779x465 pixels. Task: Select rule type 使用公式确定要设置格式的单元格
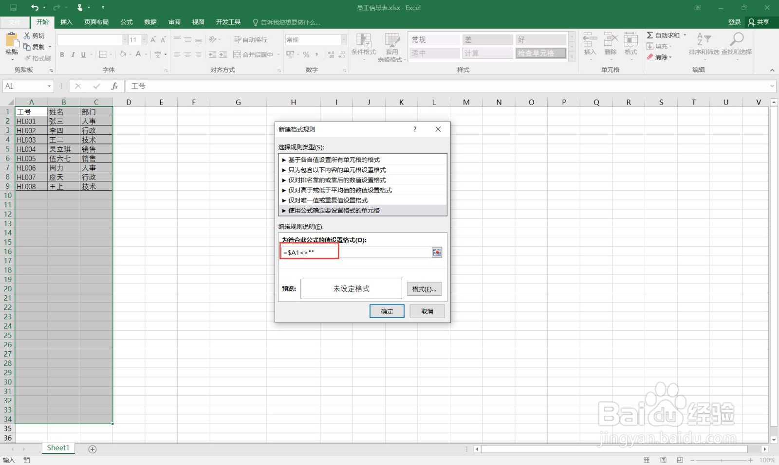363,210
